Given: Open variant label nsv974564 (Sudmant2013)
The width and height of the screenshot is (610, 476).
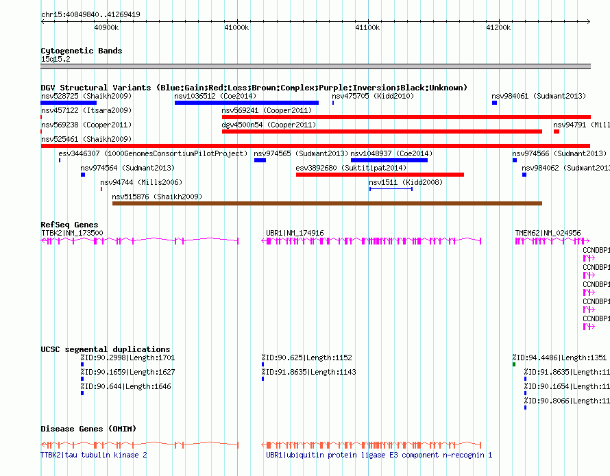Looking at the screenshot, I should [127, 168].
